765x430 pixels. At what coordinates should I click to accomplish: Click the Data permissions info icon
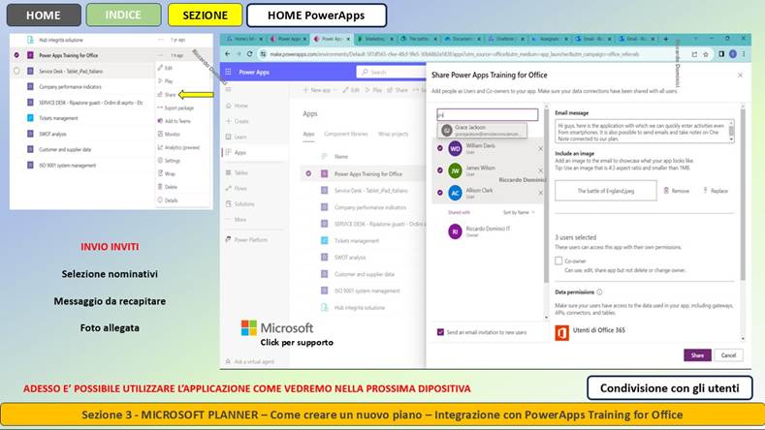[599, 292]
